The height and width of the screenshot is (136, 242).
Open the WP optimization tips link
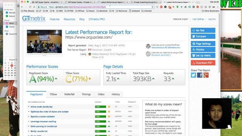(166, 47)
